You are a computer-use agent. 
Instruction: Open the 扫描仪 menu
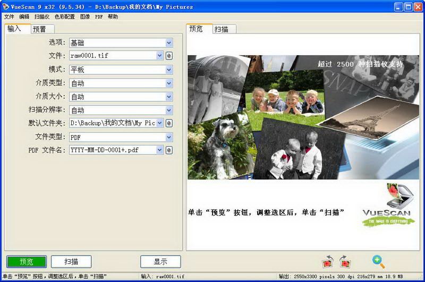pyautogui.click(x=42, y=17)
